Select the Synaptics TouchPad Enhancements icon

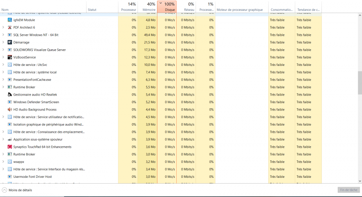10,147
